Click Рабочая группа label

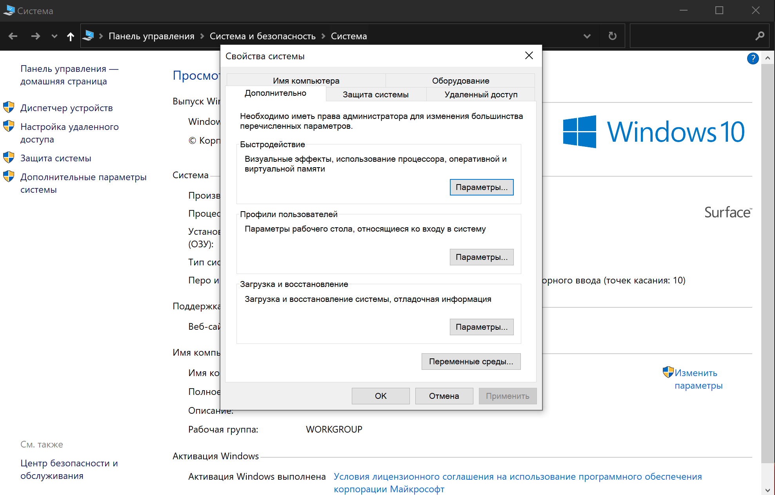(223, 429)
